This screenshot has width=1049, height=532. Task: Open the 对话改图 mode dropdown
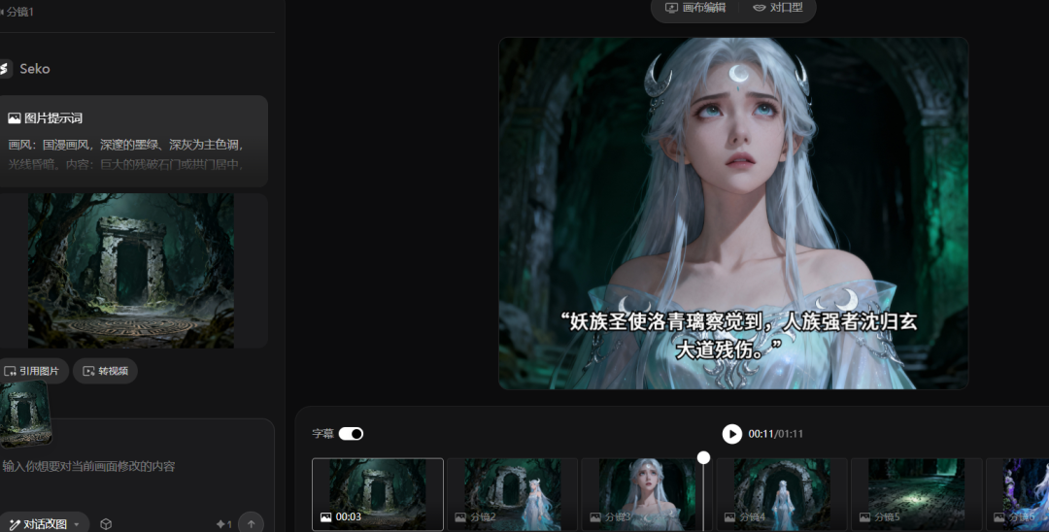pos(44,524)
